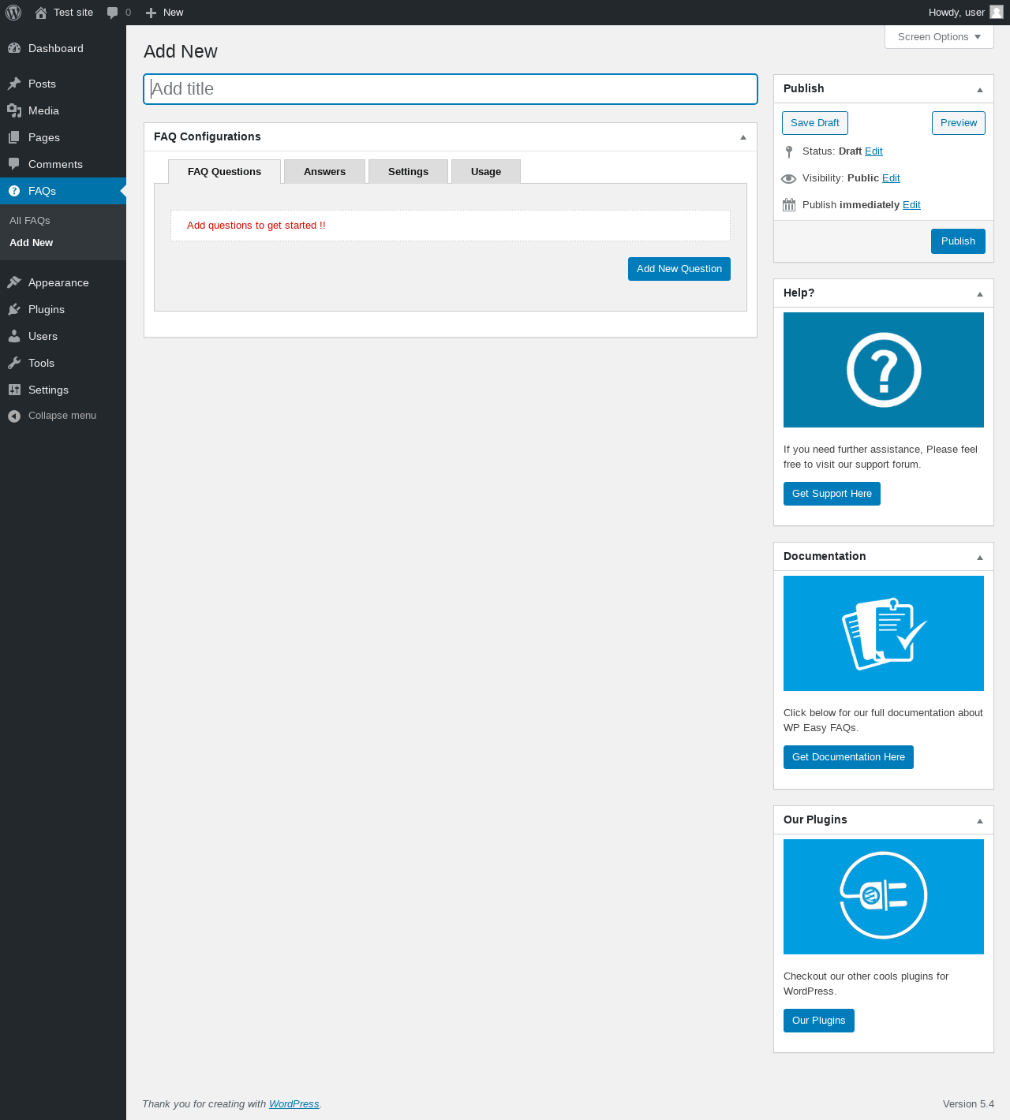Click the Add New Question button

pyautogui.click(x=679, y=269)
